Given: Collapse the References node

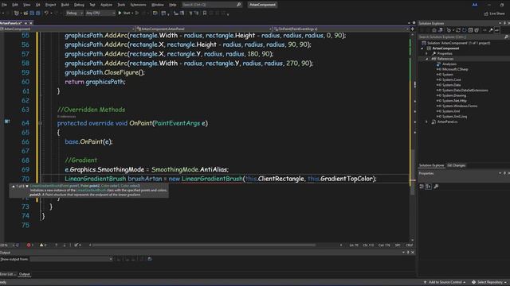Looking at the screenshot, I should (427, 59).
